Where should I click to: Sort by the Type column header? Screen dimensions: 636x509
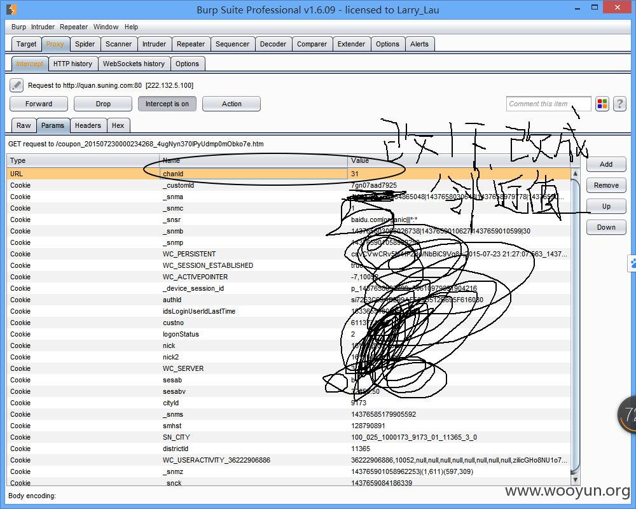[83, 160]
